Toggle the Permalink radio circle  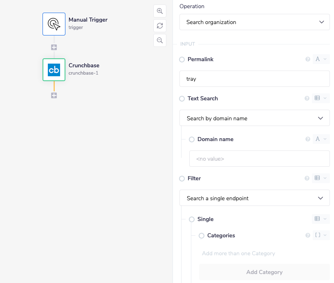point(182,60)
